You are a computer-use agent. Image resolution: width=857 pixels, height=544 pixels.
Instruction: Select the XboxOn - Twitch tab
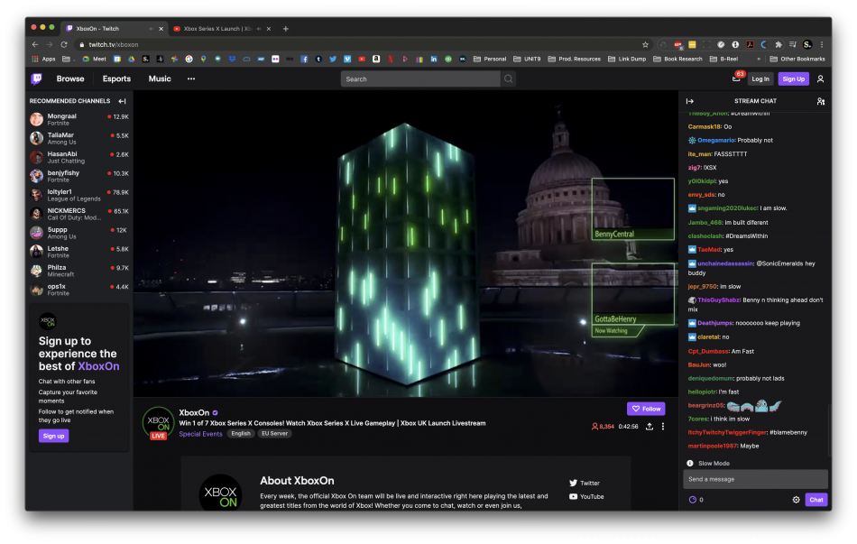114,29
